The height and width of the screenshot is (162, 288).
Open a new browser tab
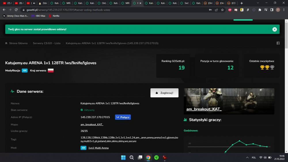click(x=242, y=3)
